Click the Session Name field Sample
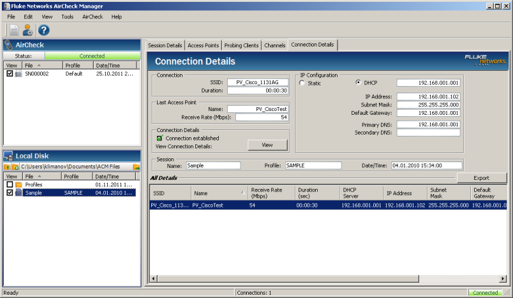The height and width of the screenshot is (298, 513). click(213, 165)
